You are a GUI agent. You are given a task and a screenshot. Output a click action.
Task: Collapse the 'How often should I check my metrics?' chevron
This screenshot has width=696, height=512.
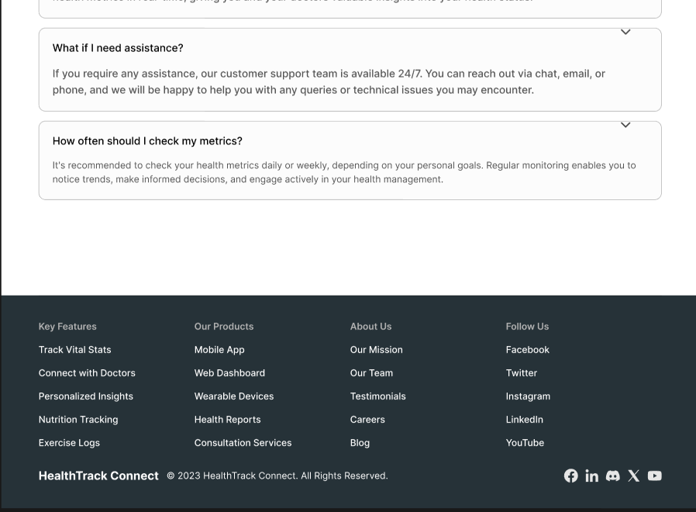coord(625,125)
